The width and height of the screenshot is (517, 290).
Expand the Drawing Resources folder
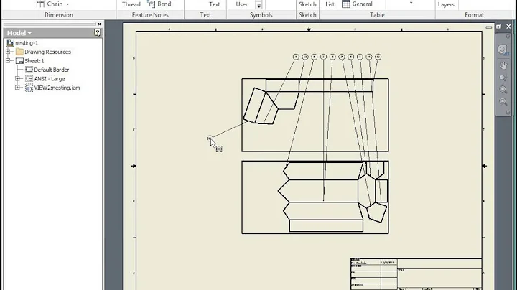tap(8, 52)
